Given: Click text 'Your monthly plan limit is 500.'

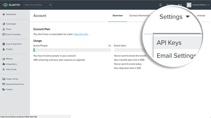Looking at the screenshot, I should point(129,60).
